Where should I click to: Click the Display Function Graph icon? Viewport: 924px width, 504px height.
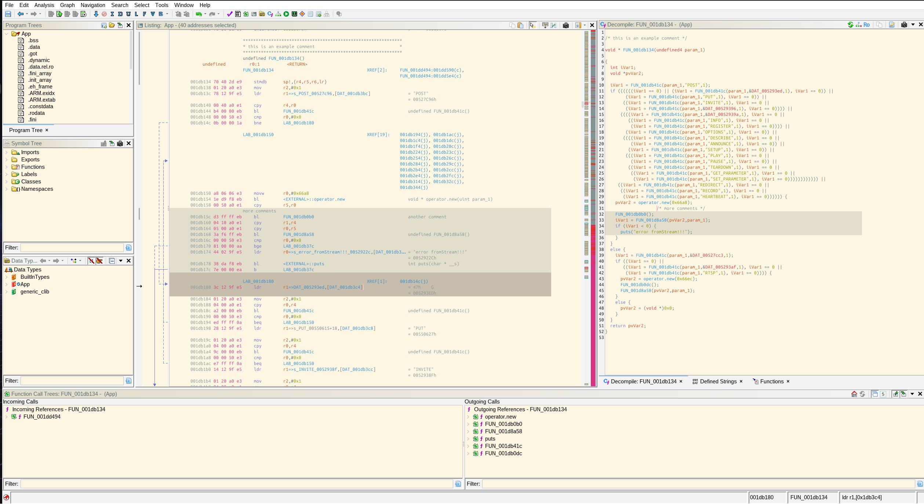(x=278, y=14)
